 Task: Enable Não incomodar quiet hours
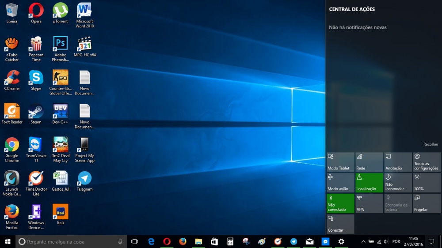(398, 183)
